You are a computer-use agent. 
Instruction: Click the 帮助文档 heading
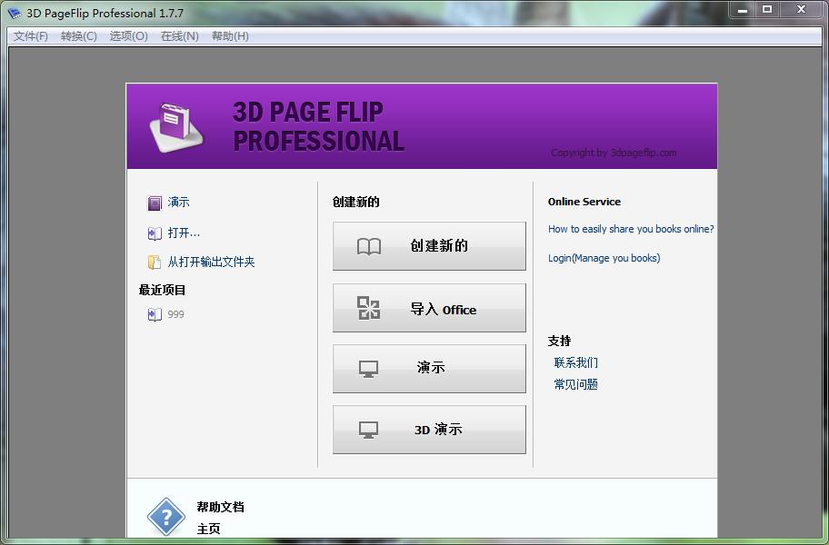click(221, 507)
